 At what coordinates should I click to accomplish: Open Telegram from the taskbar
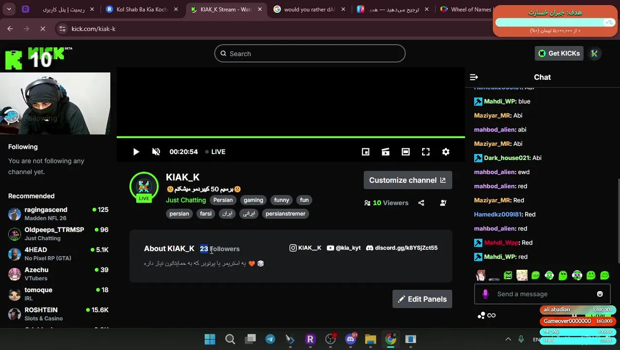270,339
